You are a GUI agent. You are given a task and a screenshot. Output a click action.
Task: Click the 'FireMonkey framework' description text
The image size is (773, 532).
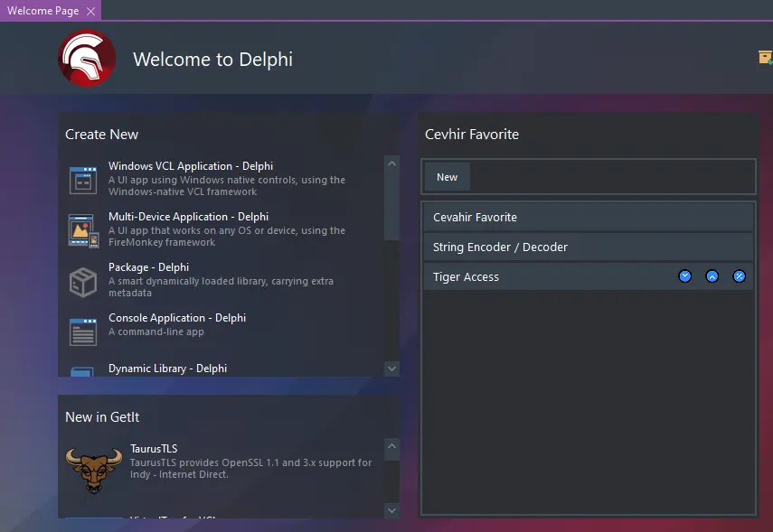coord(162,242)
